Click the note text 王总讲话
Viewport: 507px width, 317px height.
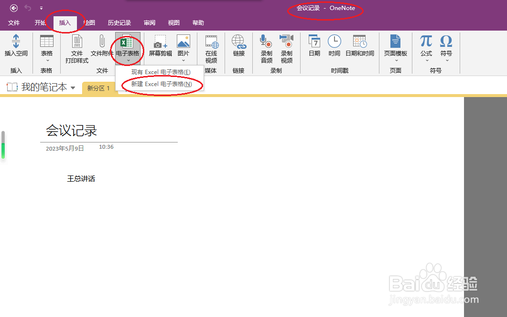pos(81,178)
